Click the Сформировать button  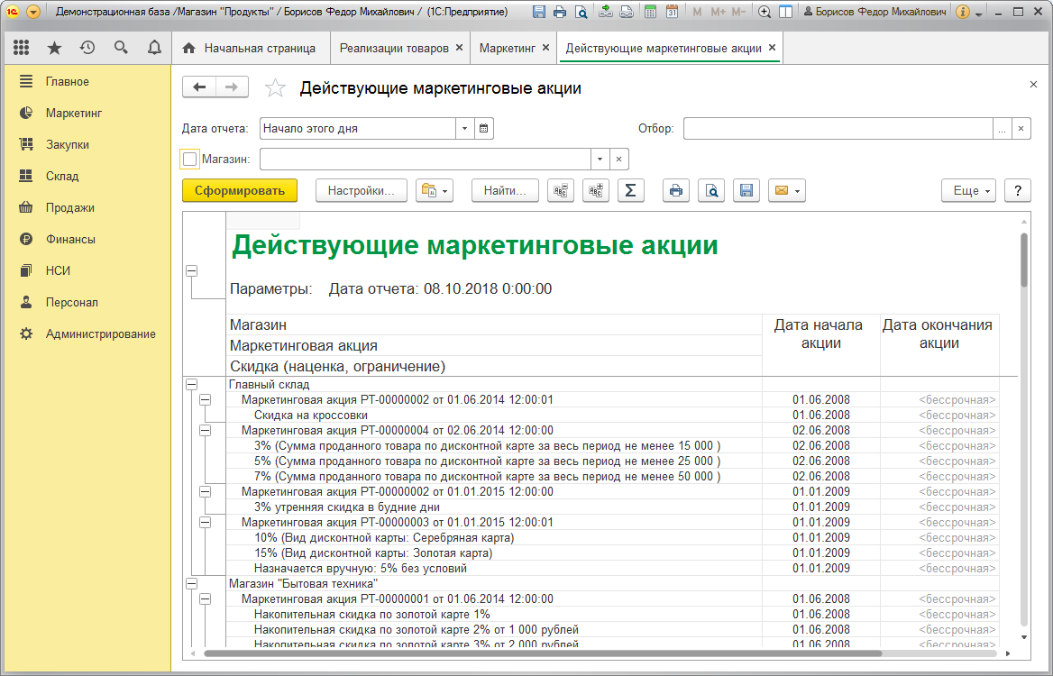click(x=240, y=191)
